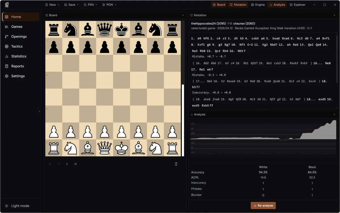The height and width of the screenshot is (213, 340).
Task: Select the white knight on b1
Action: pos(71,148)
